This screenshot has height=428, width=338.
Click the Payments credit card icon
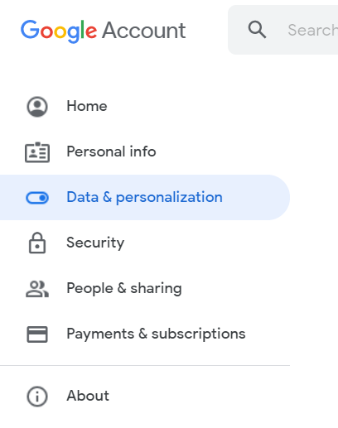[37, 334]
